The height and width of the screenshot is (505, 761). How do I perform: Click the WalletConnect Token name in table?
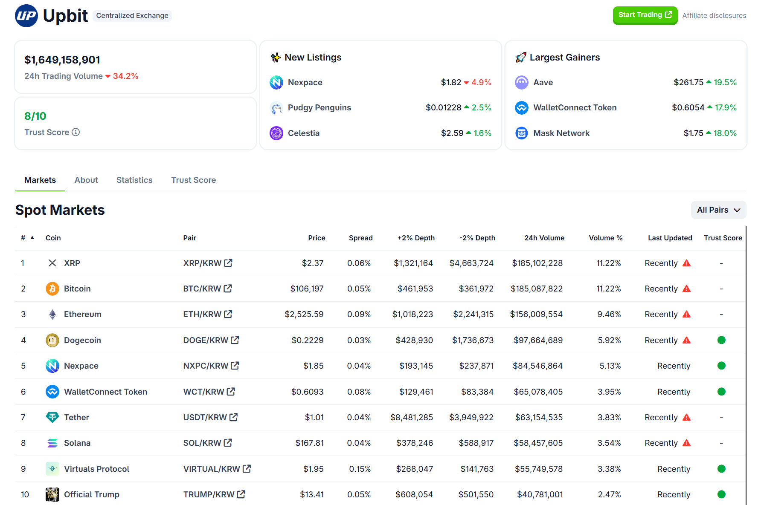pos(105,392)
